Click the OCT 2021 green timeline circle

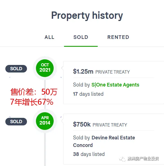[x=45, y=68]
